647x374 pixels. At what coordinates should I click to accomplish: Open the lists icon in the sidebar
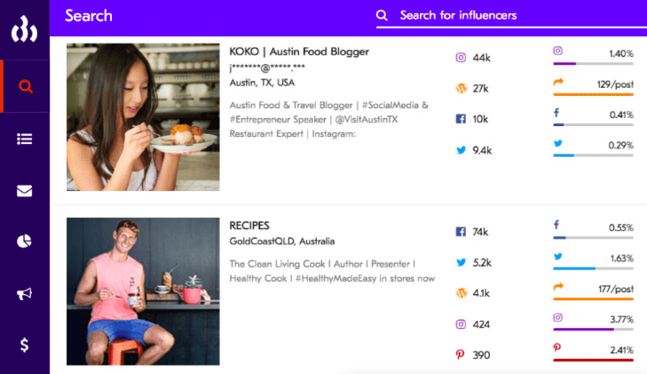pyautogui.click(x=25, y=139)
